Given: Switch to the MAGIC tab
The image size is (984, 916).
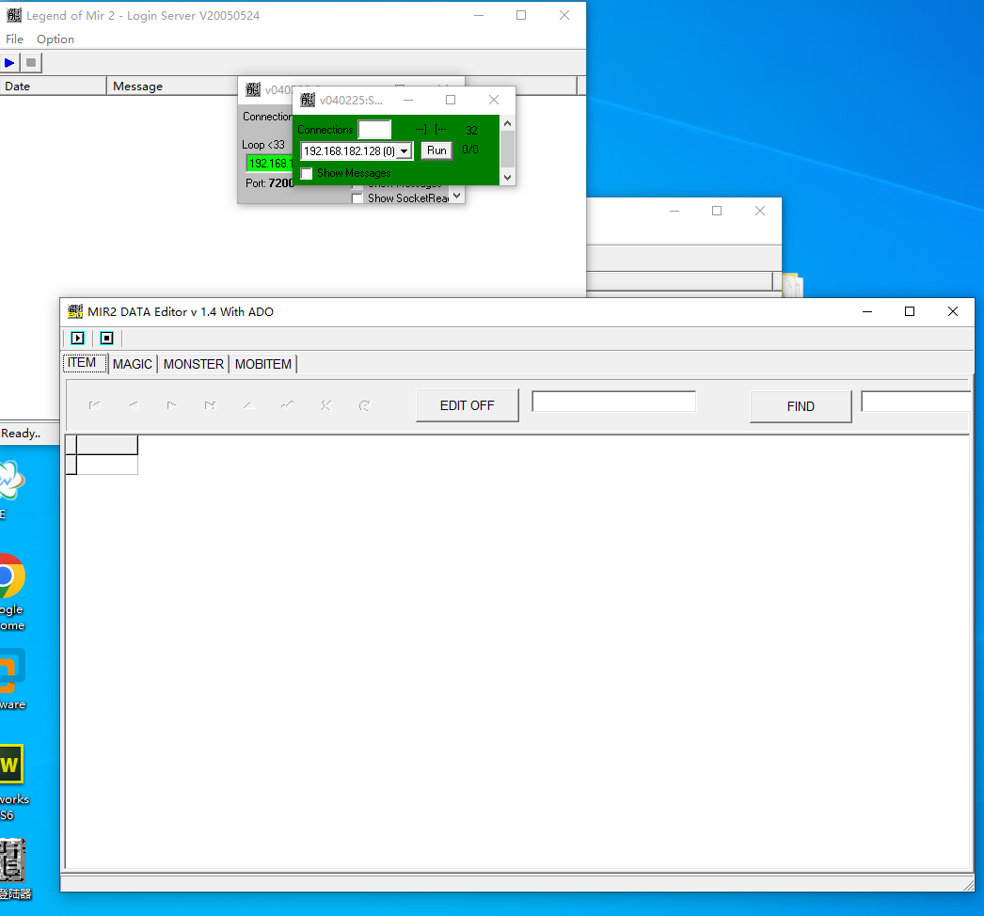Looking at the screenshot, I should pyautogui.click(x=133, y=364).
